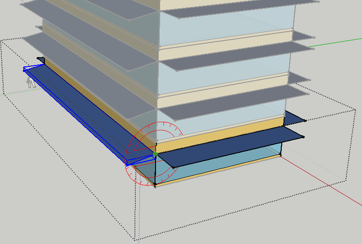Click the green endpoint dot at building corner
Screen dimensions: 362x244
tap(156, 154)
